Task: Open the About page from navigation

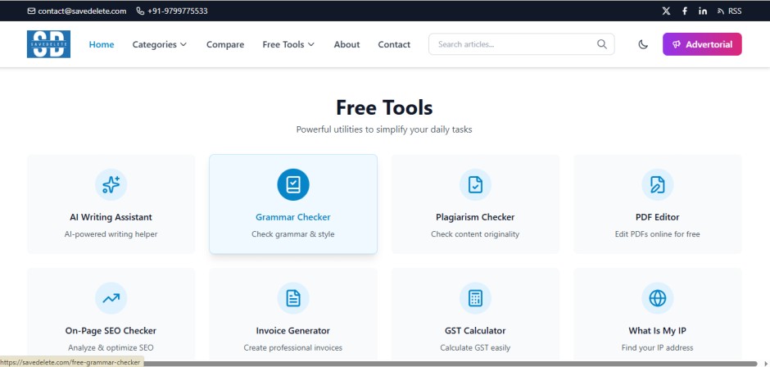Action: click(346, 44)
